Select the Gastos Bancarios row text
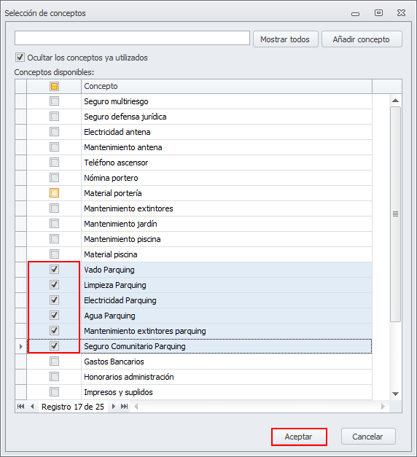 [114, 362]
